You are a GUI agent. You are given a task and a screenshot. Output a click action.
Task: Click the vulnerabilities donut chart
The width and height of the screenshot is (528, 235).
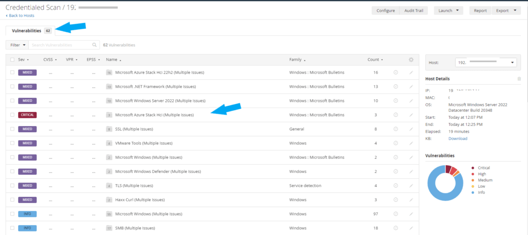[445, 183]
